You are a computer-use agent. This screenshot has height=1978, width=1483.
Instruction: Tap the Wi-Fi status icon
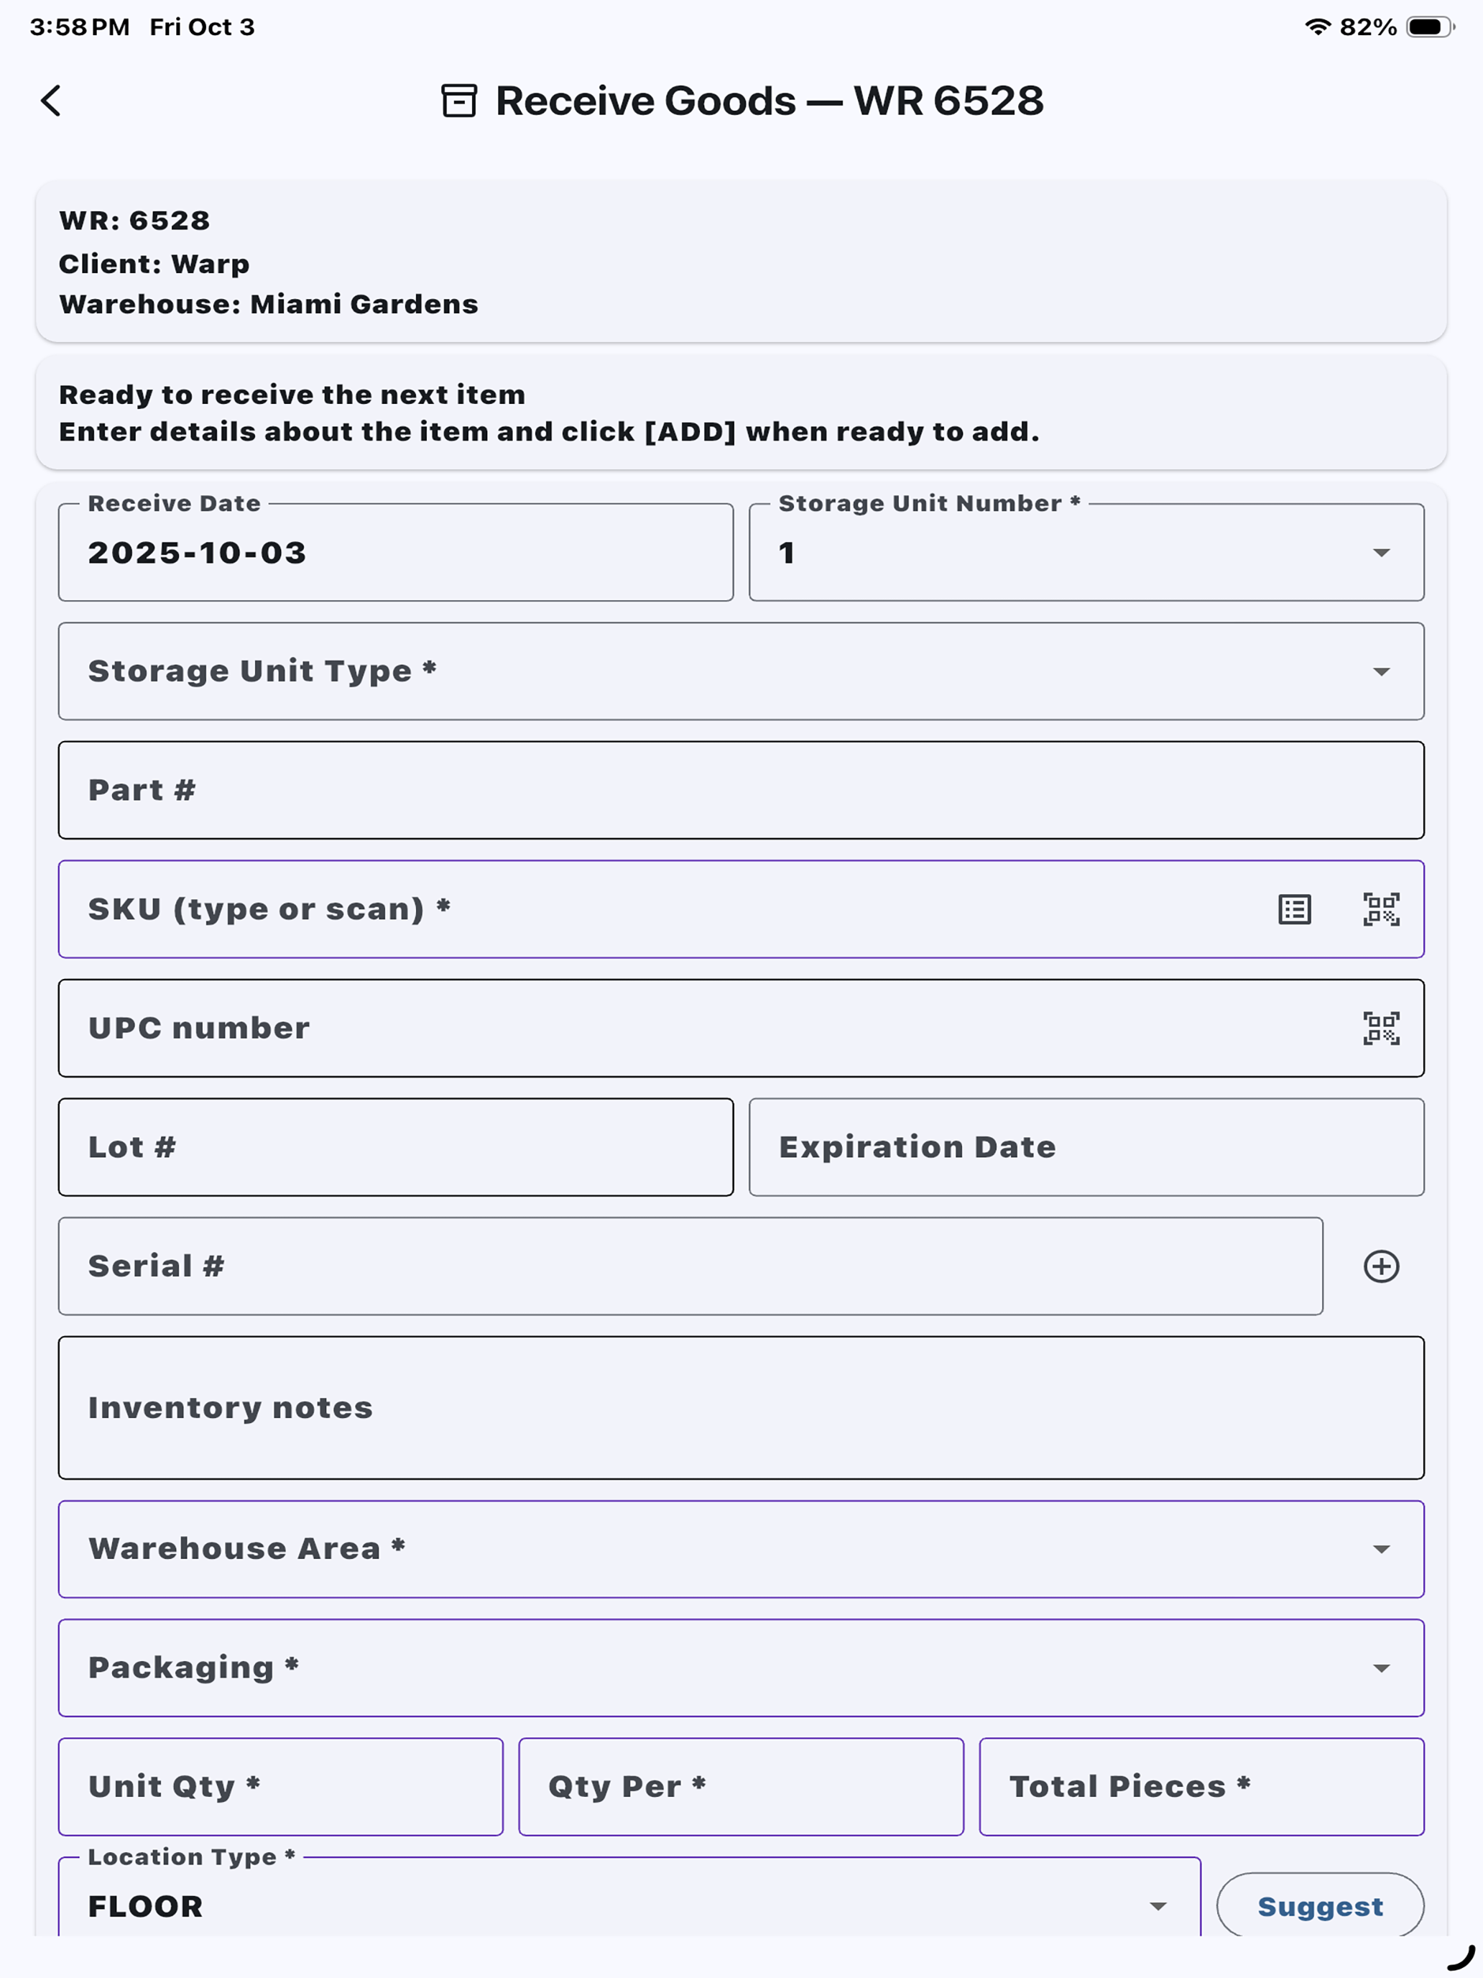[1318, 27]
